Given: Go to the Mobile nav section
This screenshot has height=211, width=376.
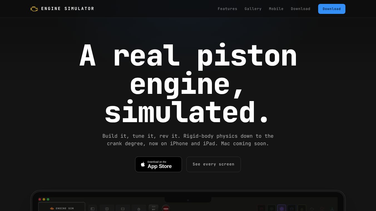Looking at the screenshot, I should pos(276,9).
